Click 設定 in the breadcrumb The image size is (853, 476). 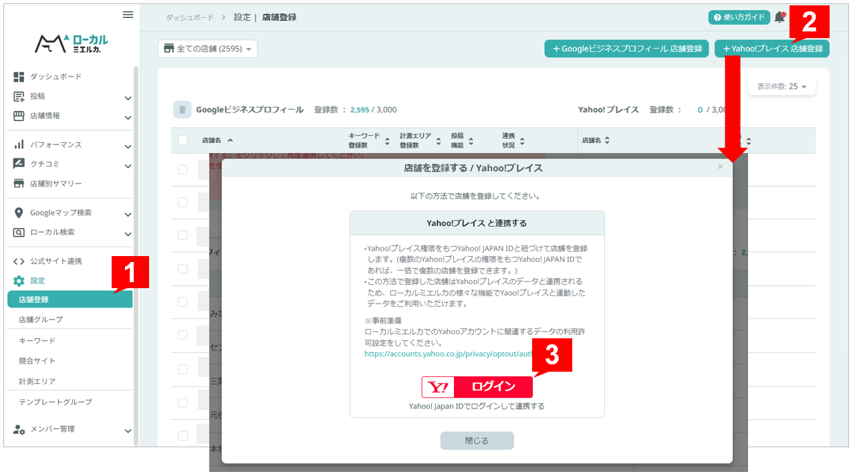[243, 17]
